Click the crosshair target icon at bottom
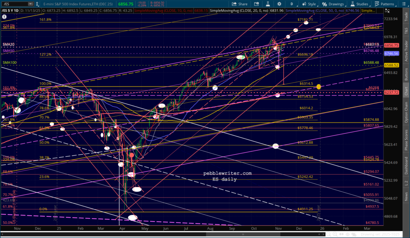The width and height of the screenshot is (410, 238). (x=348, y=234)
